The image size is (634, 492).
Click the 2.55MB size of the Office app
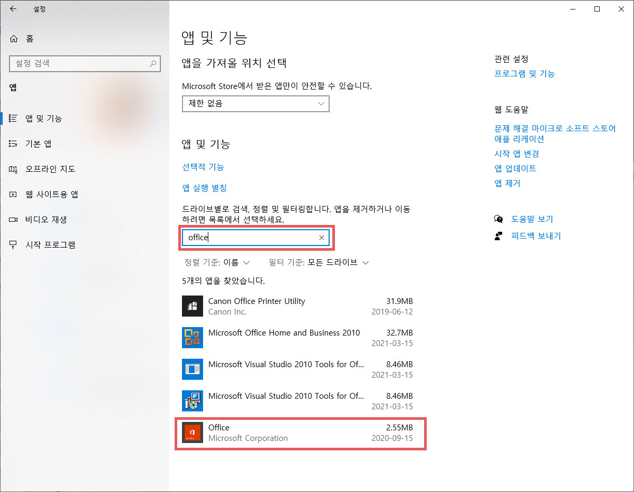click(399, 428)
